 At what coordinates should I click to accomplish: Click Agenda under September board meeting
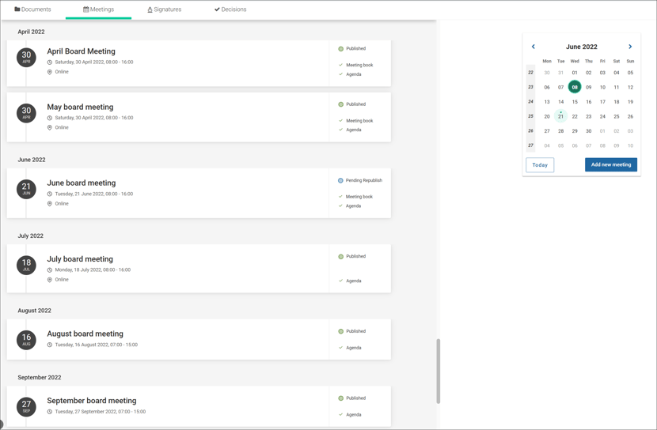[354, 414]
